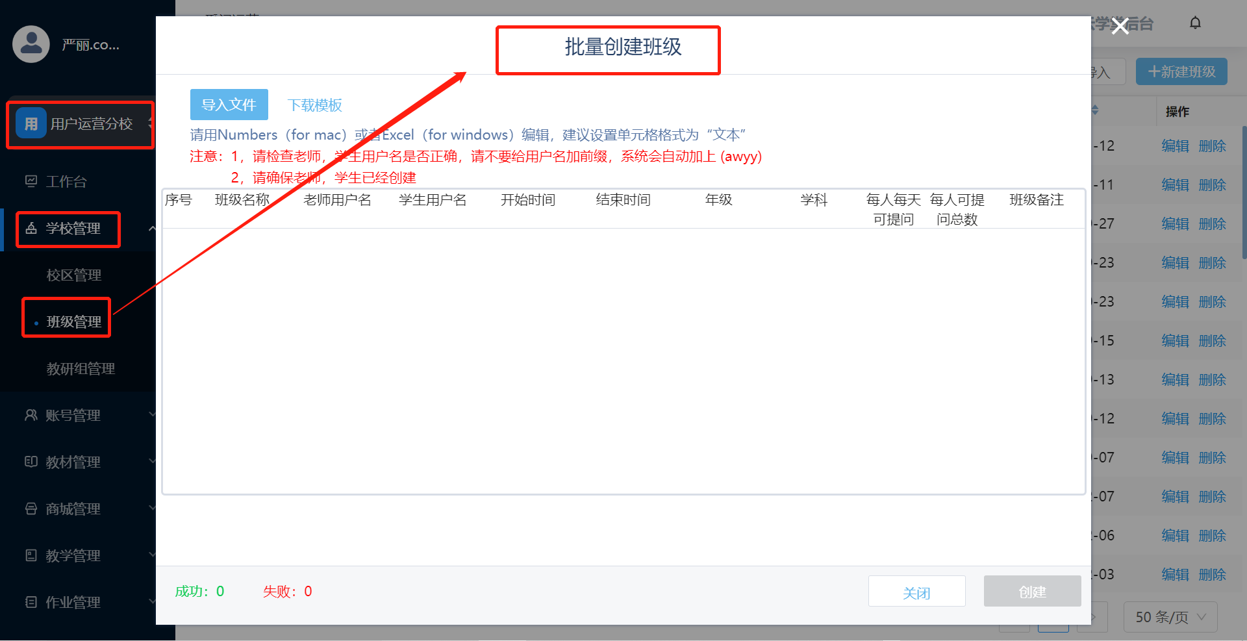
Task: Click the 创建 button in dialog
Action: coord(1032,591)
